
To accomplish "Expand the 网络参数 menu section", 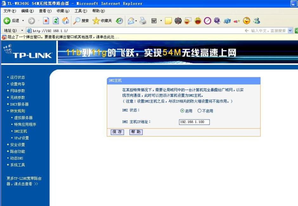I will point(17,91).
